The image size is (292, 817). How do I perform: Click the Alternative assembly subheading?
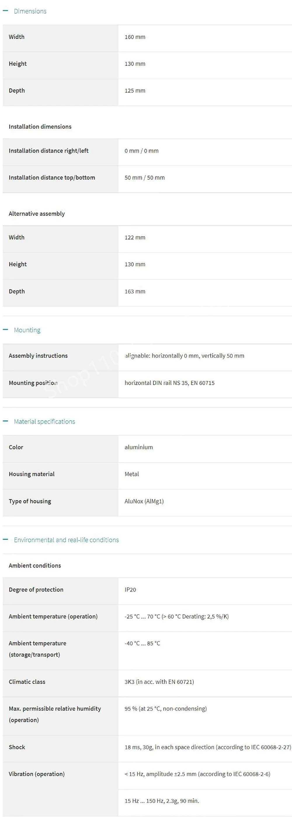37,214
